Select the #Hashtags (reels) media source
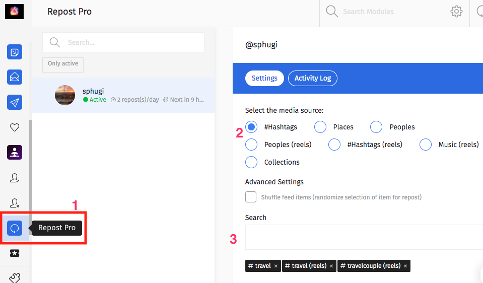The height and width of the screenshot is (283, 483). 334,145
